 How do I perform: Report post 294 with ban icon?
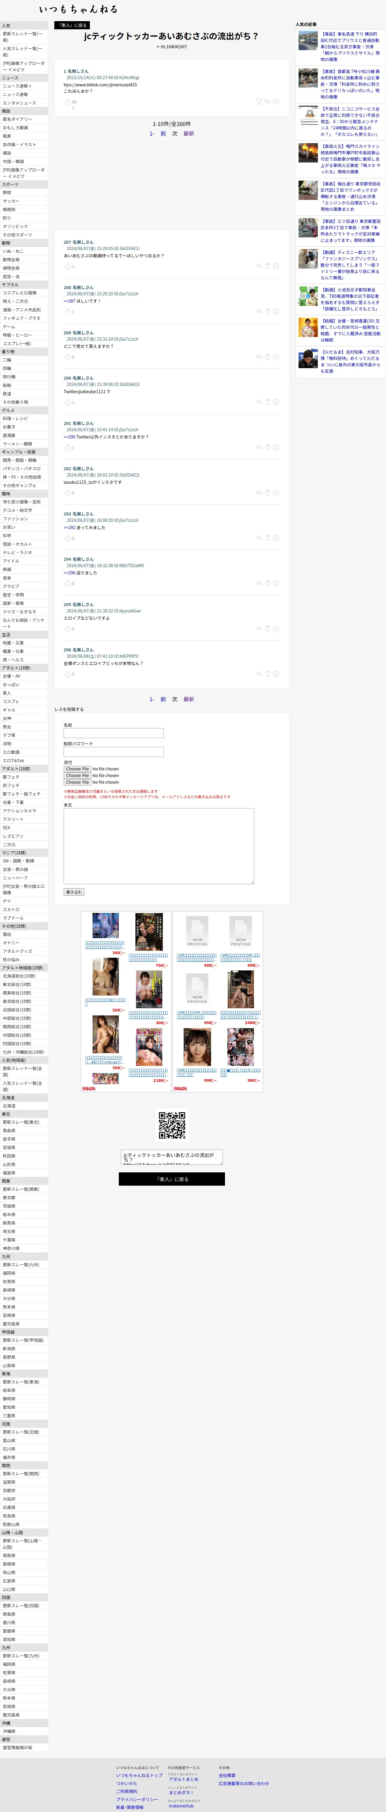click(276, 583)
